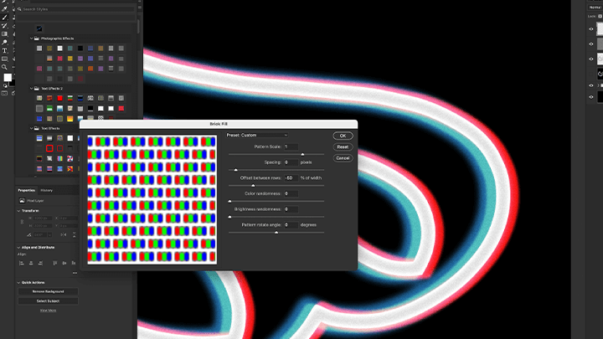
Task: Click the Spacing pixels input field
Action: click(x=291, y=162)
